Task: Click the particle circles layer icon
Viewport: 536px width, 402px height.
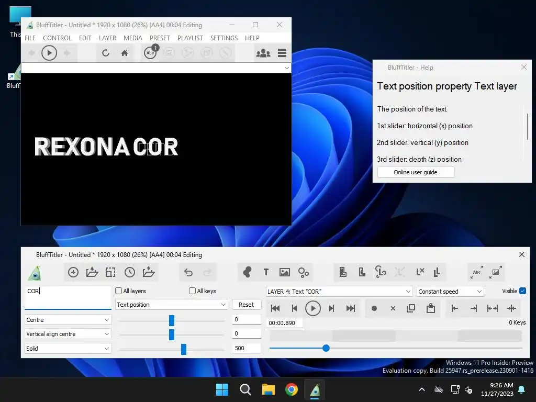Action: [x=304, y=272]
